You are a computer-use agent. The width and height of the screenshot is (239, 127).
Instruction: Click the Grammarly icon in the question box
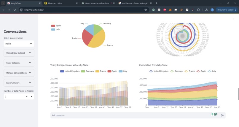(x=216, y=114)
